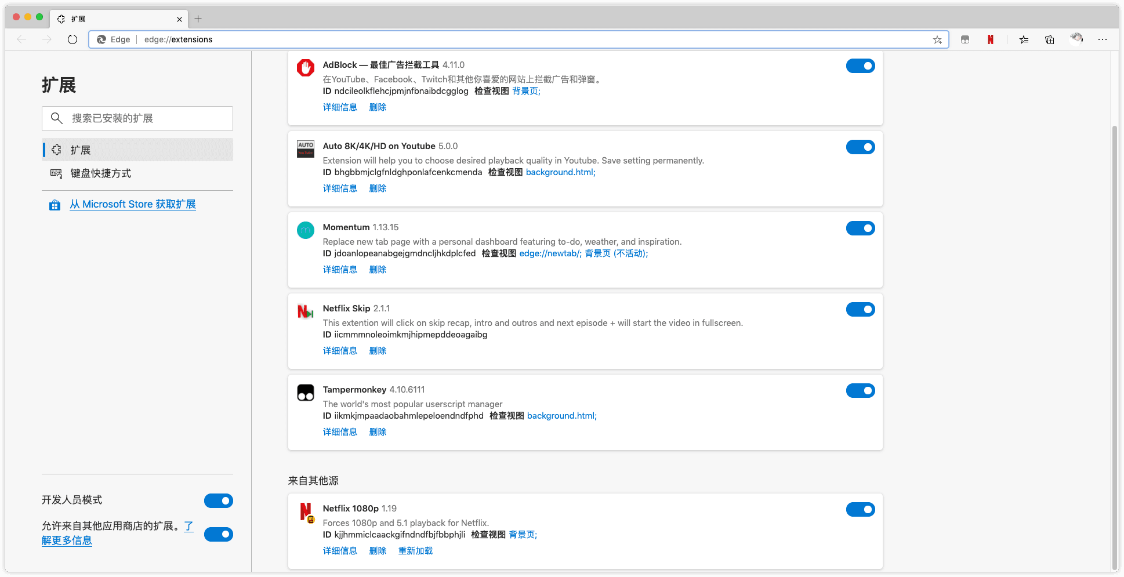Select the AdBlock ID ndcileolkflehcjpmjnfbnaibdcgglog

pyautogui.click(x=401, y=91)
